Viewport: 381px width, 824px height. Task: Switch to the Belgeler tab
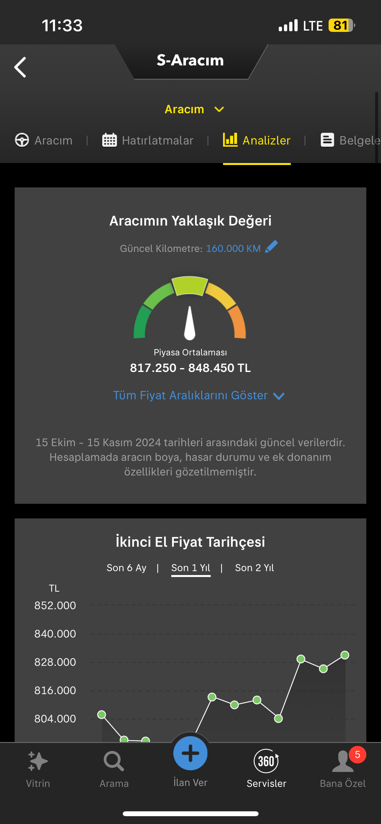click(350, 140)
